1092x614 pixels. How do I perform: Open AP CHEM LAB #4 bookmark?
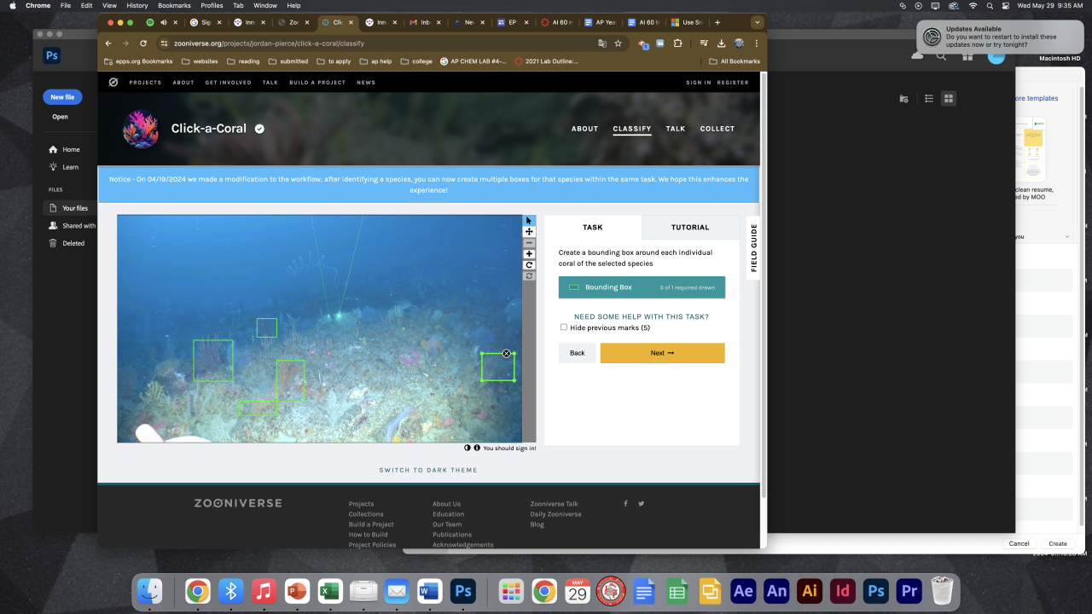[473, 61]
